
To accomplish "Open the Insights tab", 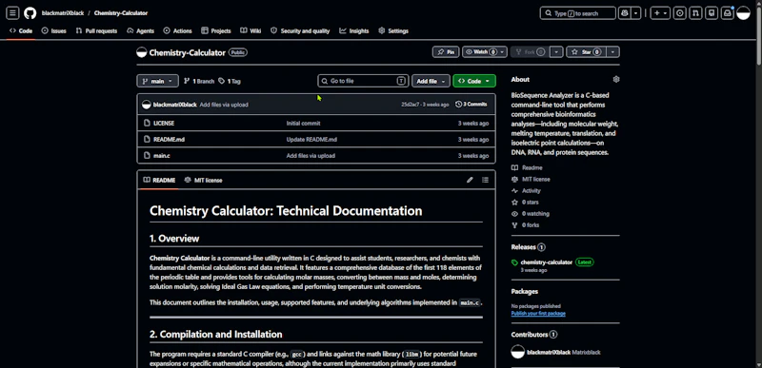I will 354,30.
